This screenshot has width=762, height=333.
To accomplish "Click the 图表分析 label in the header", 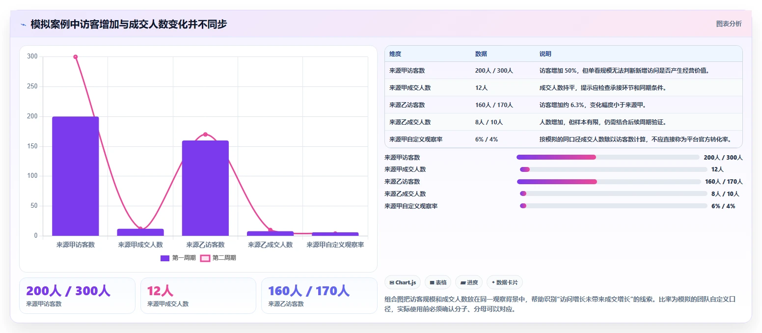I will 729,24.
